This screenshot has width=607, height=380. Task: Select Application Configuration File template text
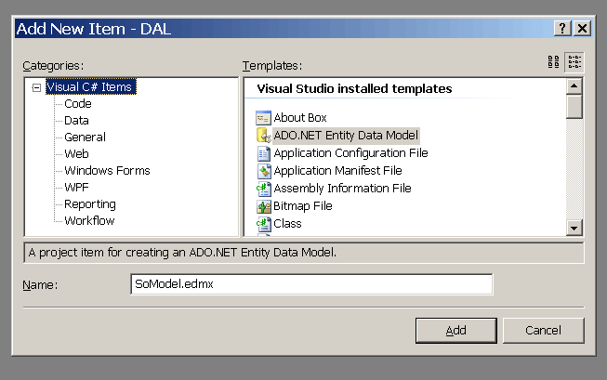pyautogui.click(x=350, y=153)
